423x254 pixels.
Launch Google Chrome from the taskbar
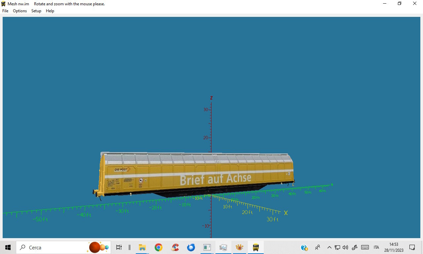pos(159,247)
